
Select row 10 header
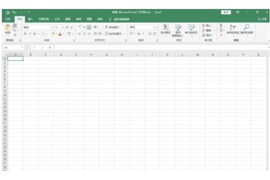(4, 95)
